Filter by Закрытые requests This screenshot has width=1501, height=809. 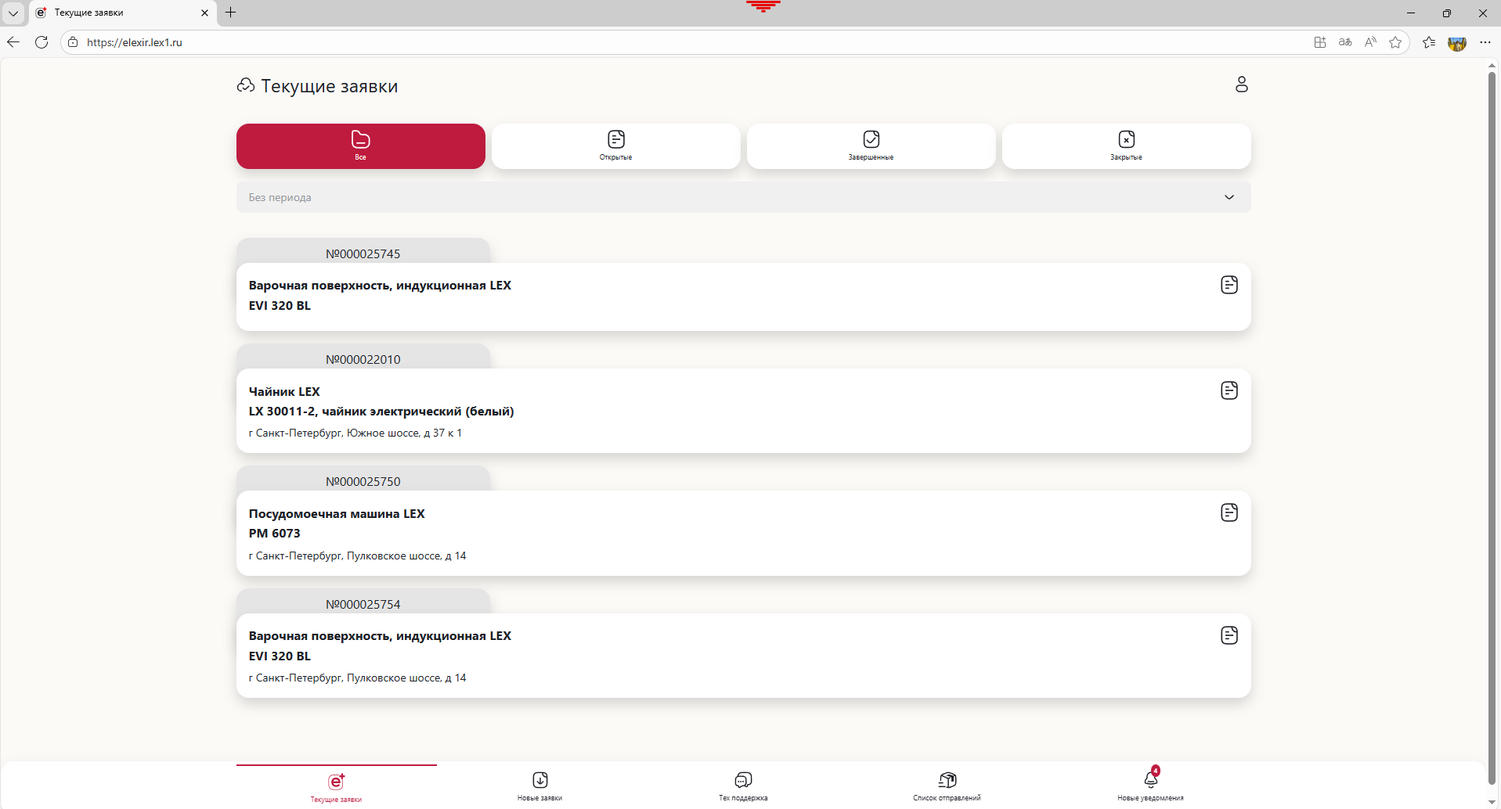click(x=1126, y=146)
